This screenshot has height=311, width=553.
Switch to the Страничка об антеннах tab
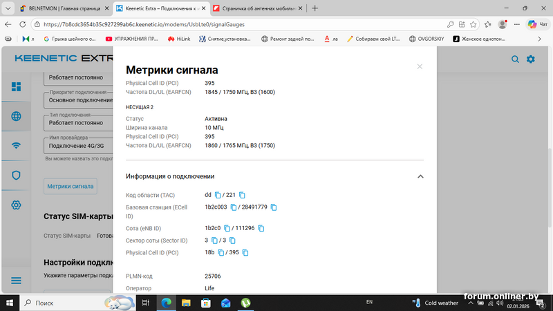point(258,8)
